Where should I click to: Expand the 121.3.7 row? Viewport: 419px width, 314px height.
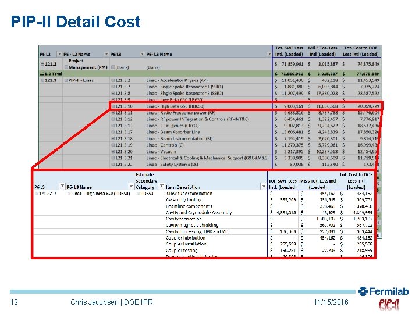tap(113, 87)
